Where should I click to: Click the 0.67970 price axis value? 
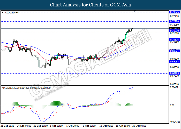click(x=174, y=76)
